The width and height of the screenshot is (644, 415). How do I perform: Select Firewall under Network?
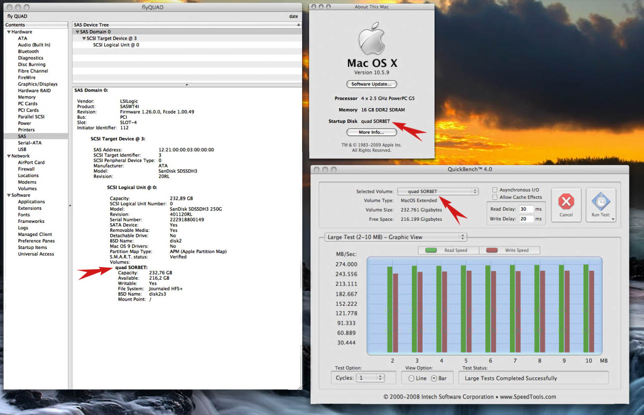pyautogui.click(x=26, y=169)
